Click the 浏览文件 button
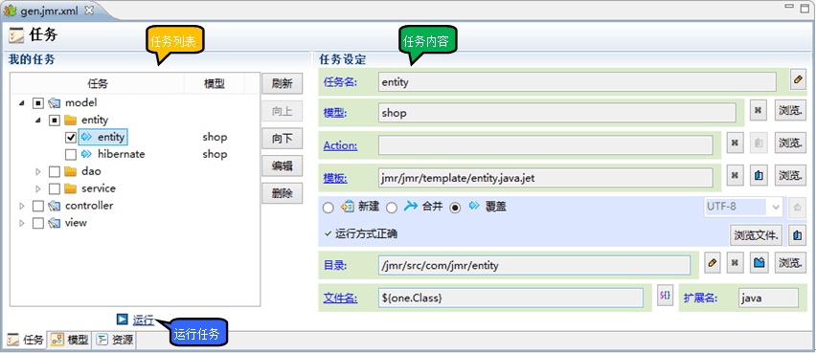 click(758, 235)
